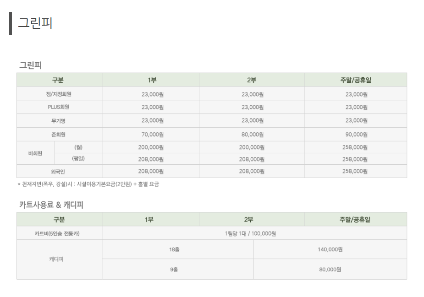Click the (평일) sub-row label
This screenshot has height=297, width=424.
click(78, 159)
